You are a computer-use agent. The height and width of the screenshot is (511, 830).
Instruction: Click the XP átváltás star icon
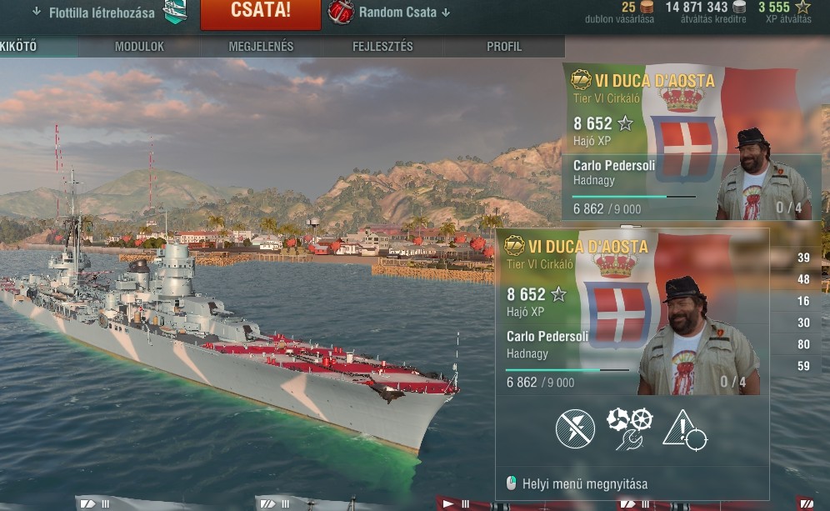pos(803,7)
